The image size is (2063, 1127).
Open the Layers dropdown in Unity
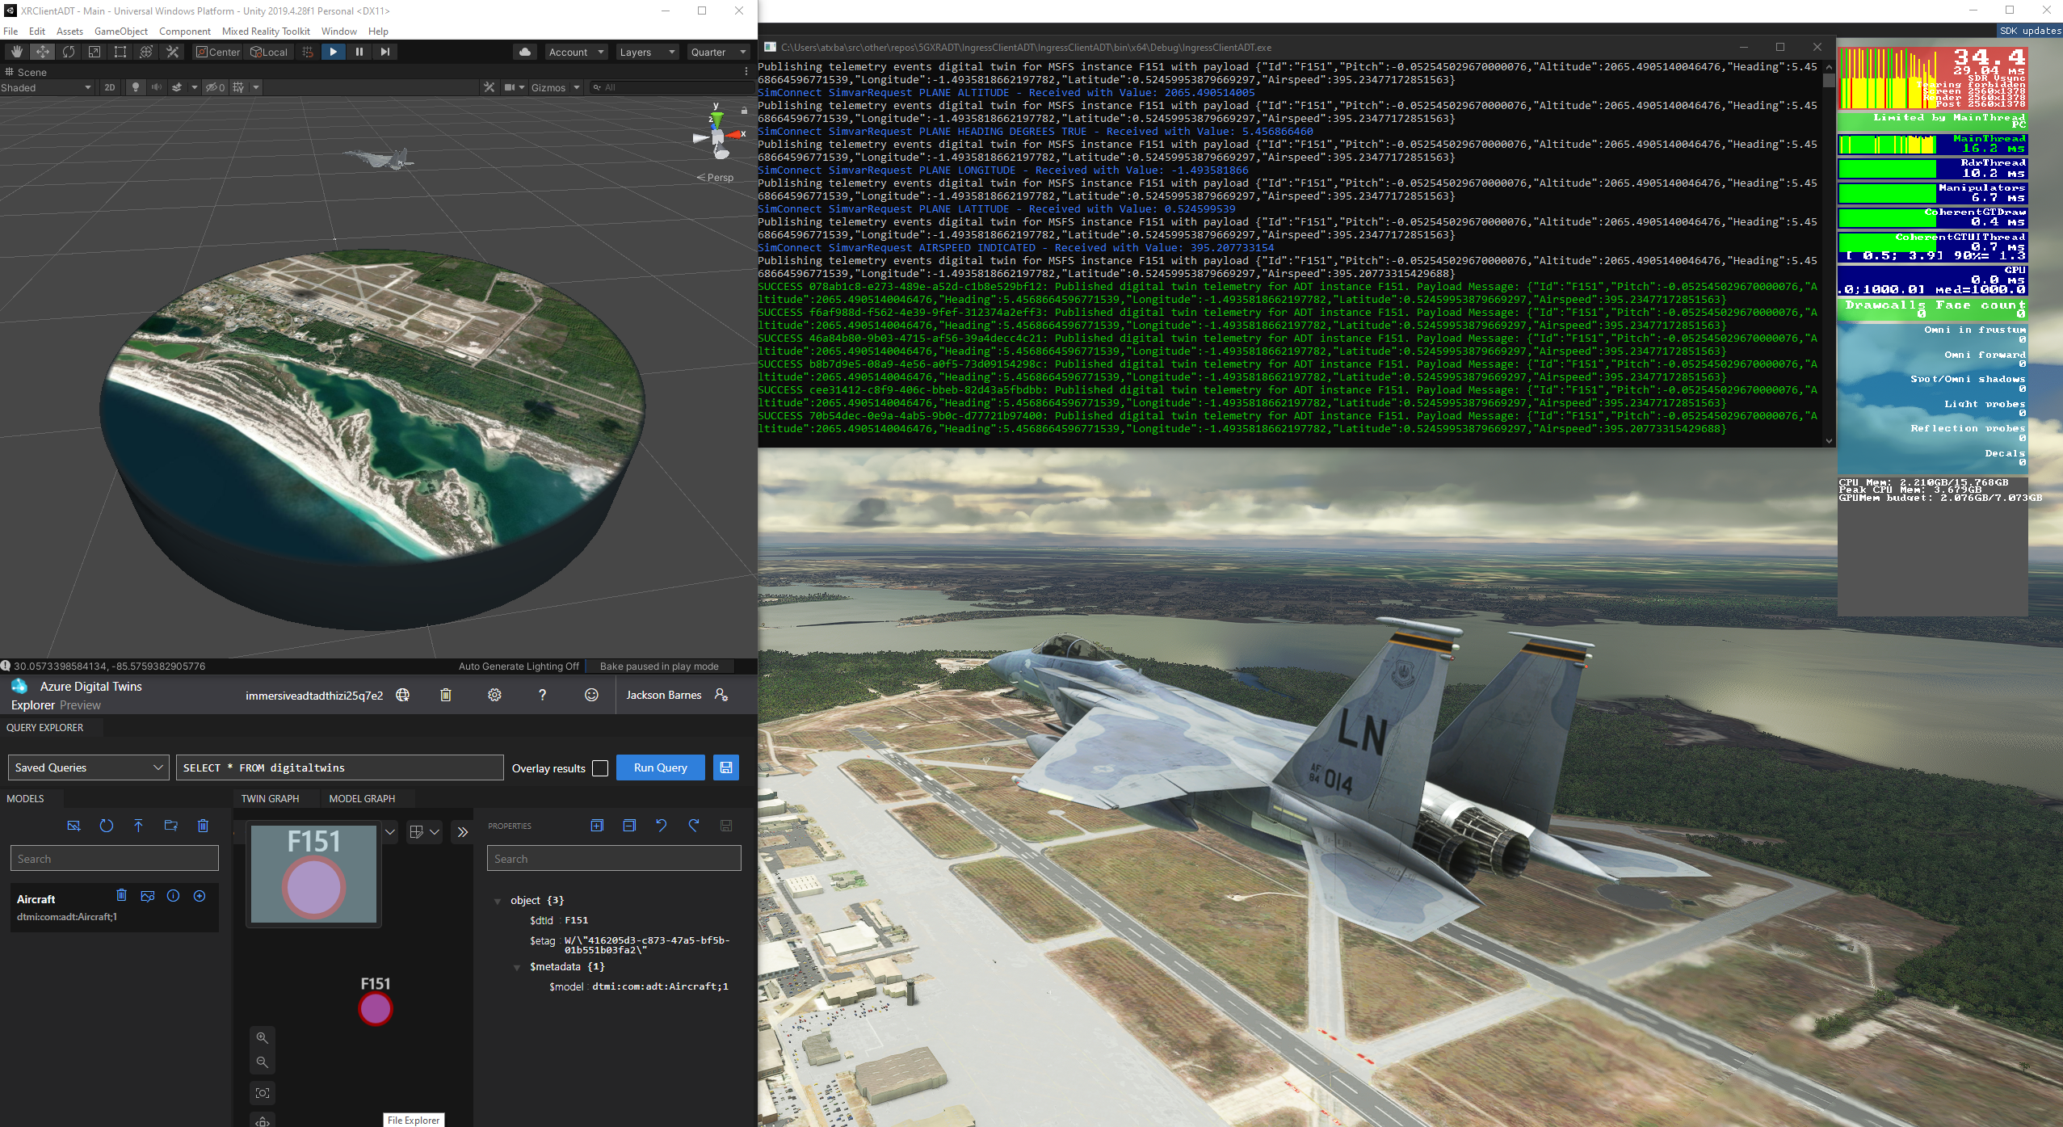pos(647,52)
